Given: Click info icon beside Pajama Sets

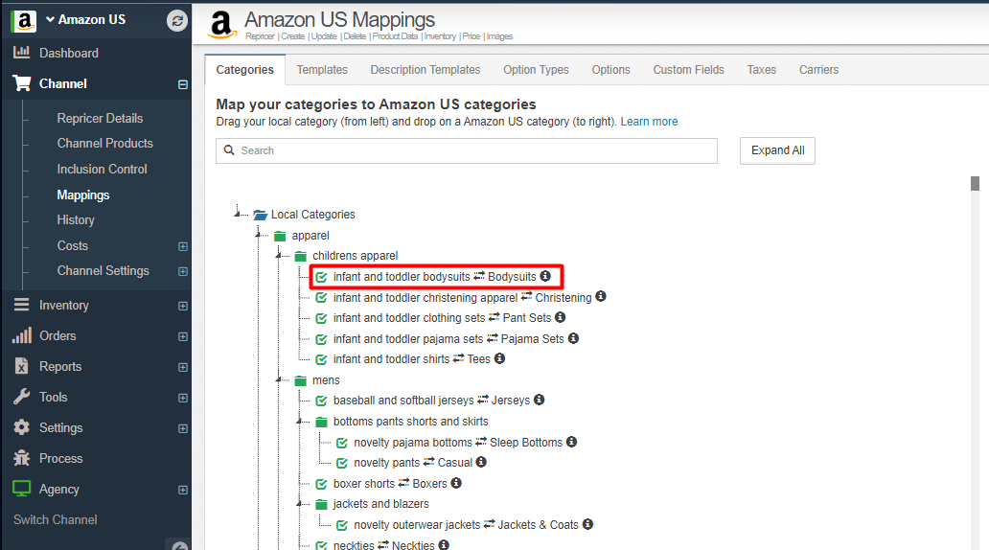Looking at the screenshot, I should coord(573,338).
